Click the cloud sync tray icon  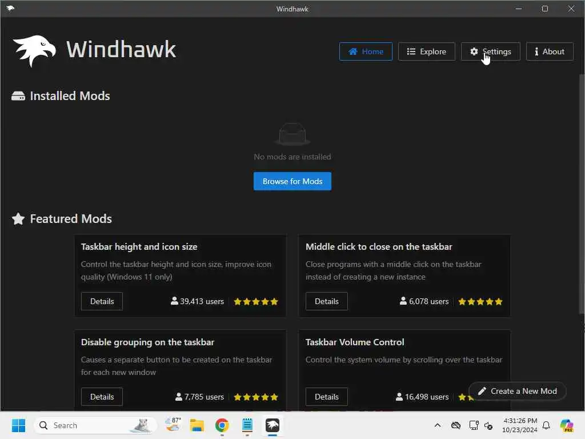tap(455, 425)
